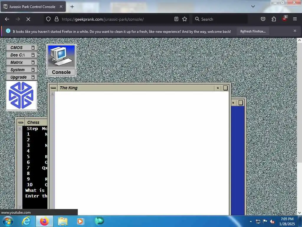Click the tracking protection shield icon
Image resolution: width=302 pixels, height=227 pixels.
point(48,19)
